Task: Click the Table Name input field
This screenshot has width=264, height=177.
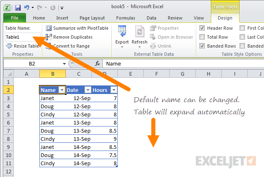Action: coord(23,37)
